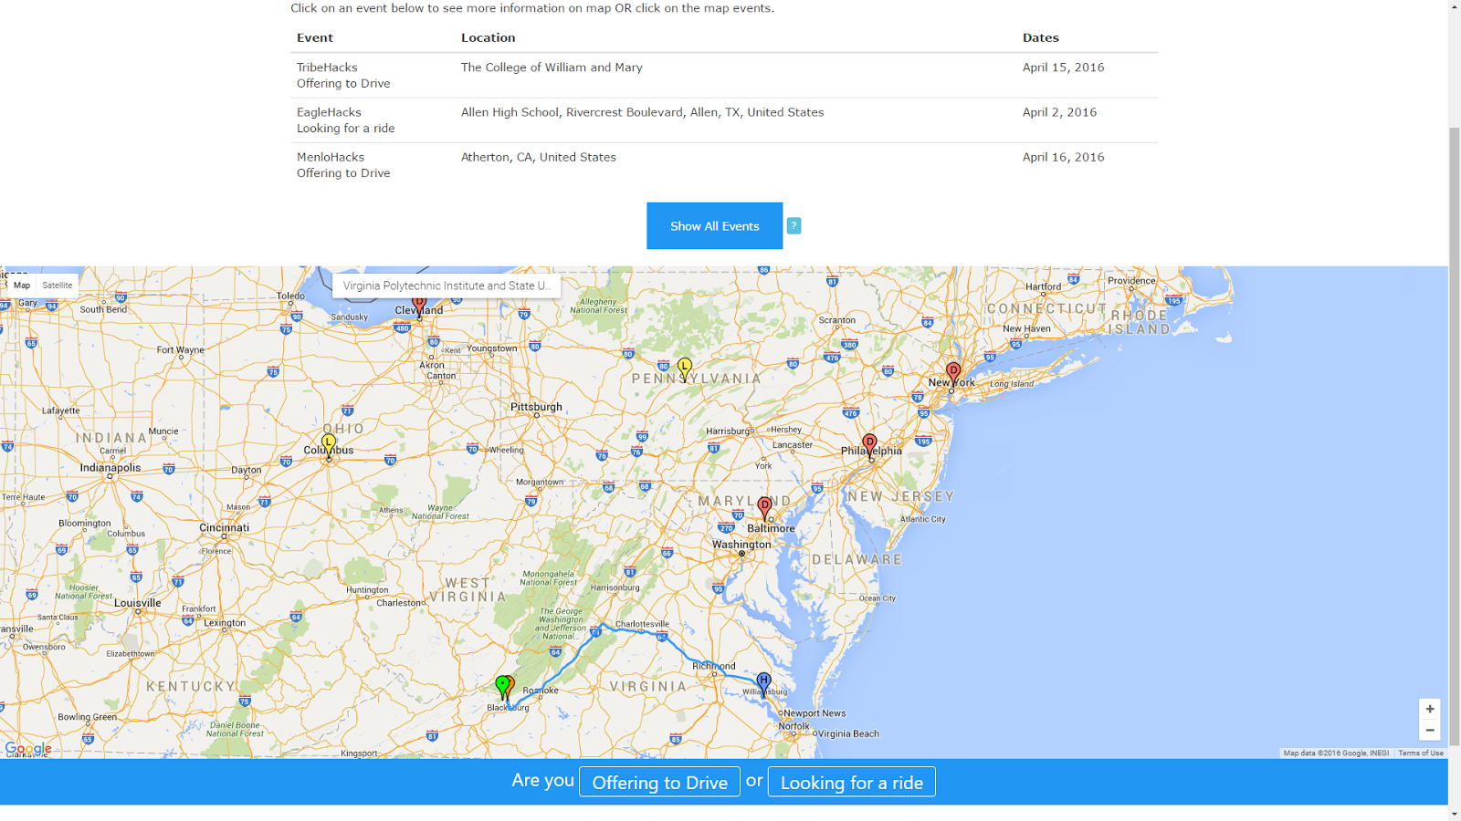Screen dimensions: 1461x821
Task: Click the Show All Events button
Action: [714, 226]
